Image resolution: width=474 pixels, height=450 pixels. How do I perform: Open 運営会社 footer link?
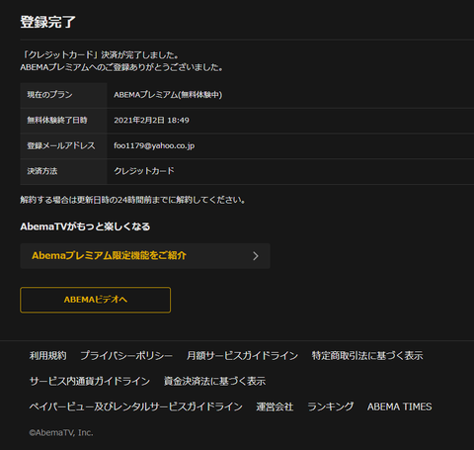coord(275,406)
